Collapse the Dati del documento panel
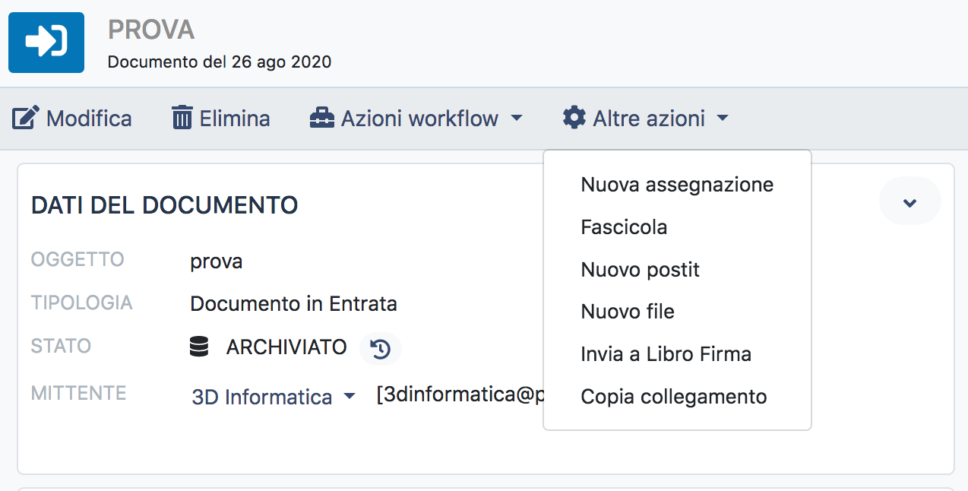This screenshot has height=491, width=968. [909, 203]
